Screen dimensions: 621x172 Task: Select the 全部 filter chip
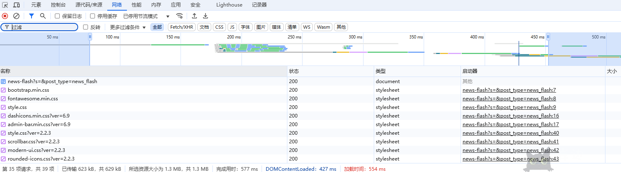(x=157, y=27)
